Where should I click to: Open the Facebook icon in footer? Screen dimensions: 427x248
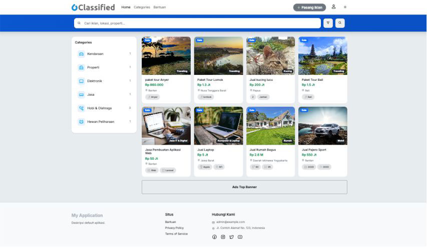point(215,237)
